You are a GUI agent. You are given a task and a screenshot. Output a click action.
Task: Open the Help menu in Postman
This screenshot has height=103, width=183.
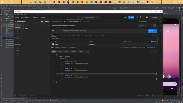25,14
